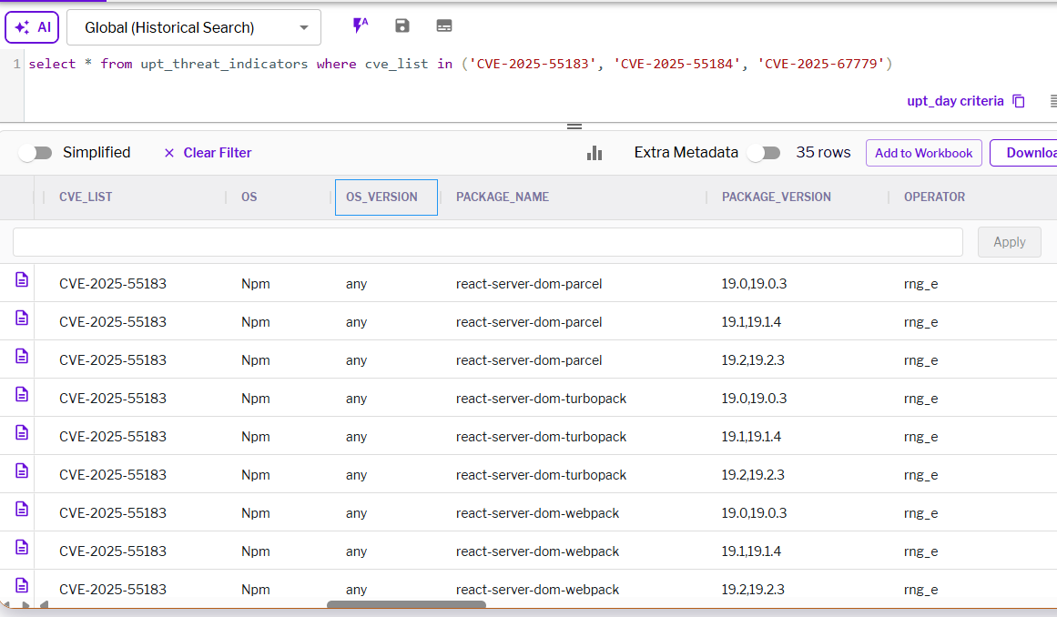Image resolution: width=1057 pixels, height=617 pixels.
Task: Click the lightning auto-format query icon
Action: 361,25
